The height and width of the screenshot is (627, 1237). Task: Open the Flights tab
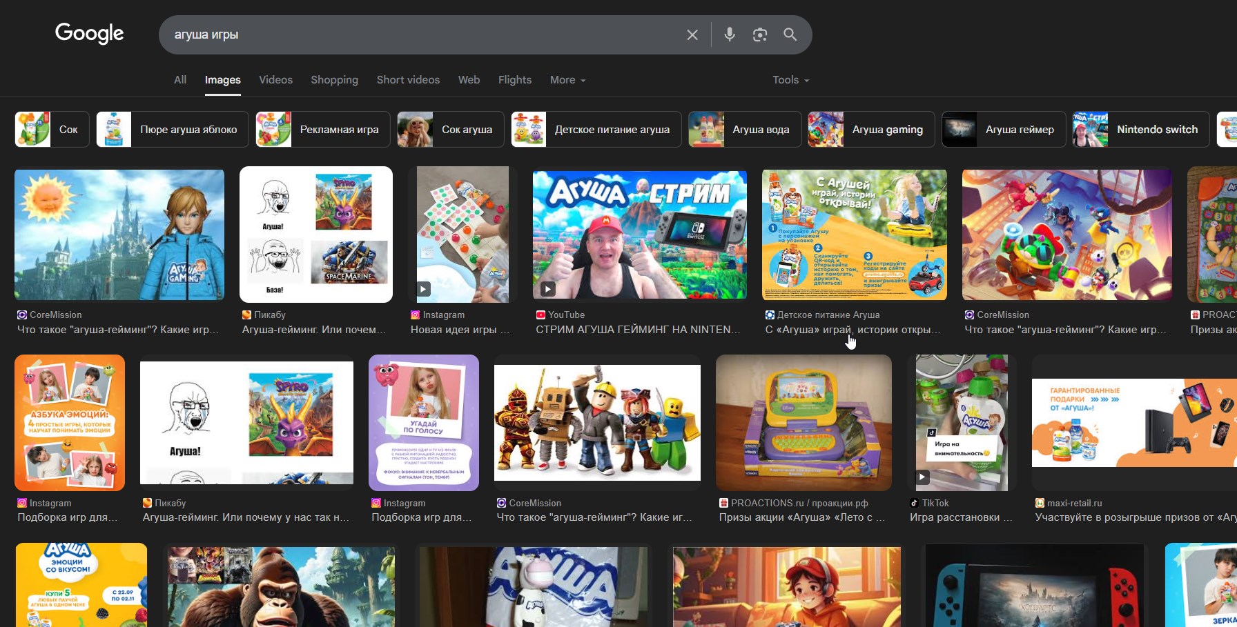[x=515, y=80]
